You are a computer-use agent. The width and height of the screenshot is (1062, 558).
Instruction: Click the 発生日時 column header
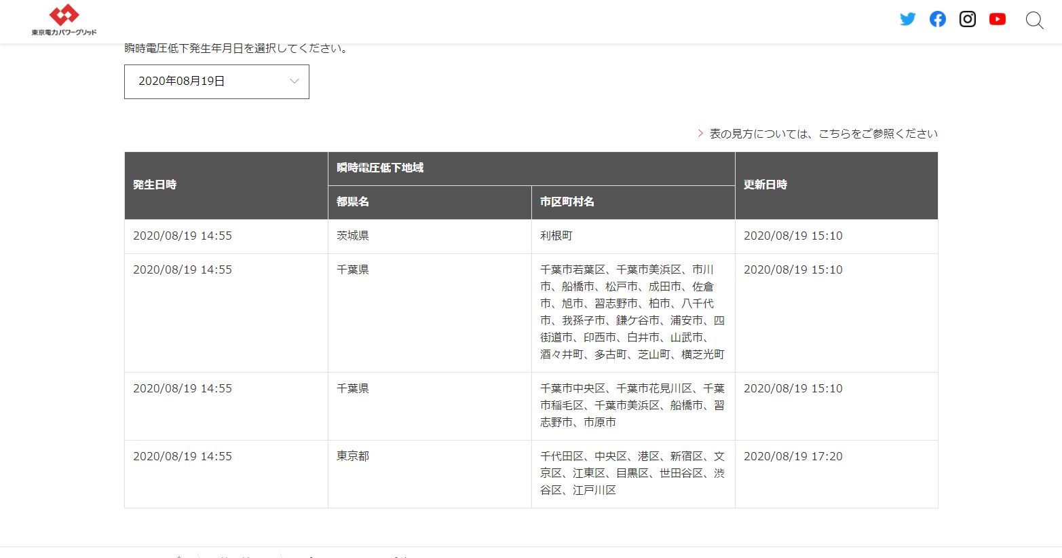[155, 185]
